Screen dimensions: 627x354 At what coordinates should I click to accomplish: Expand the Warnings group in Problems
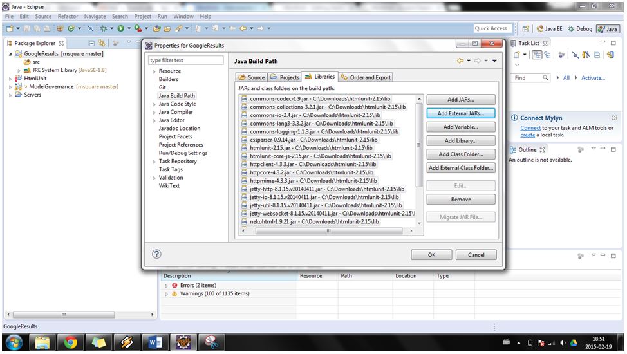coord(167,294)
